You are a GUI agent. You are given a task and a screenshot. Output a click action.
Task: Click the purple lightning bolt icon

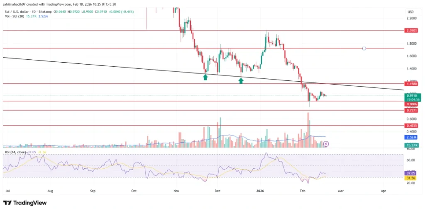[326, 144]
